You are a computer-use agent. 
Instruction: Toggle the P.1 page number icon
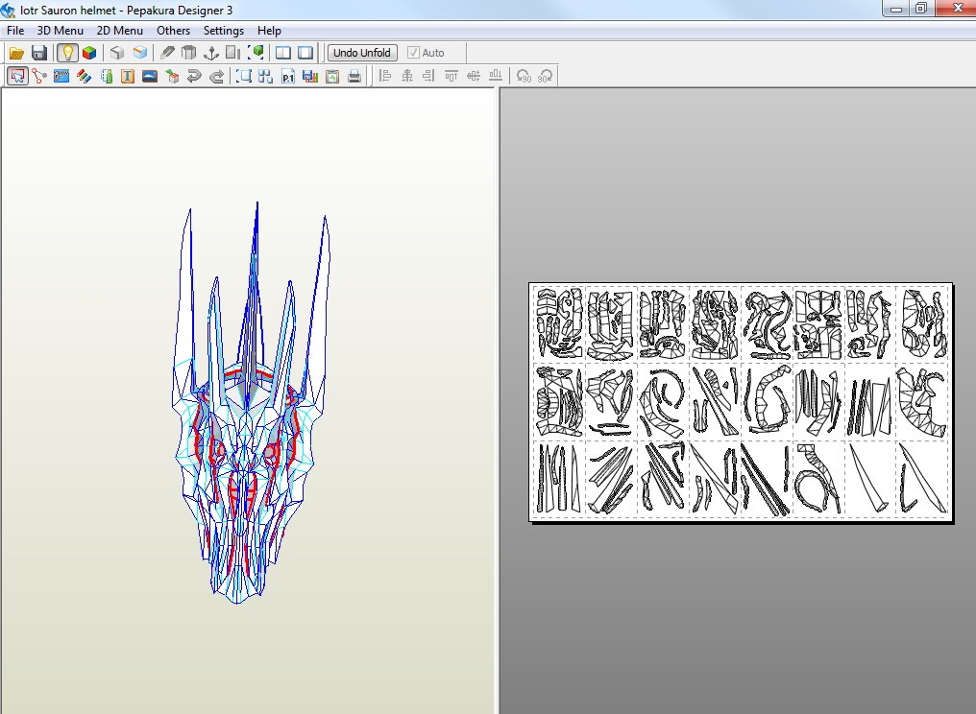(288, 77)
